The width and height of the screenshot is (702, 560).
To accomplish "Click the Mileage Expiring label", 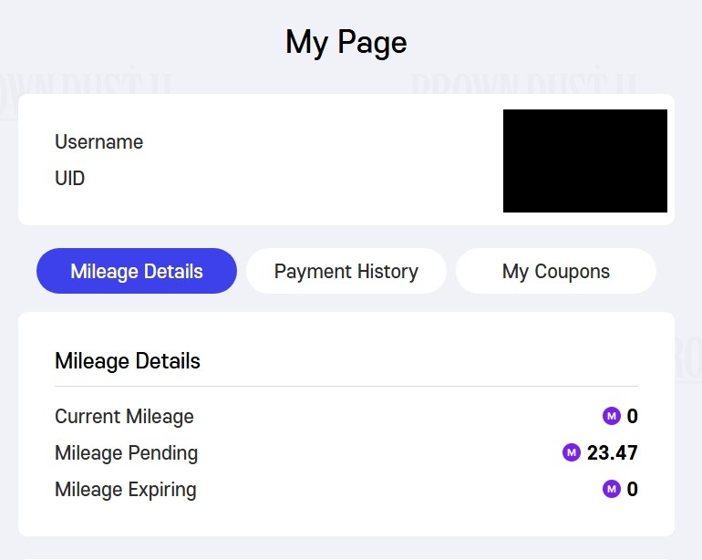I will pyautogui.click(x=126, y=490).
